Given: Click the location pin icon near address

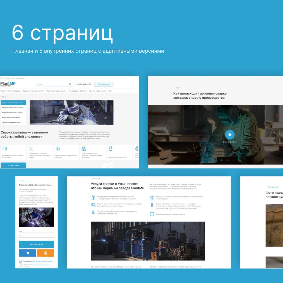Looking at the screenshot, I should tap(2, 78).
